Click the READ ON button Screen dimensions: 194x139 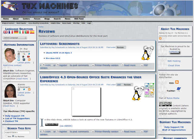click(x=52, y=124)
